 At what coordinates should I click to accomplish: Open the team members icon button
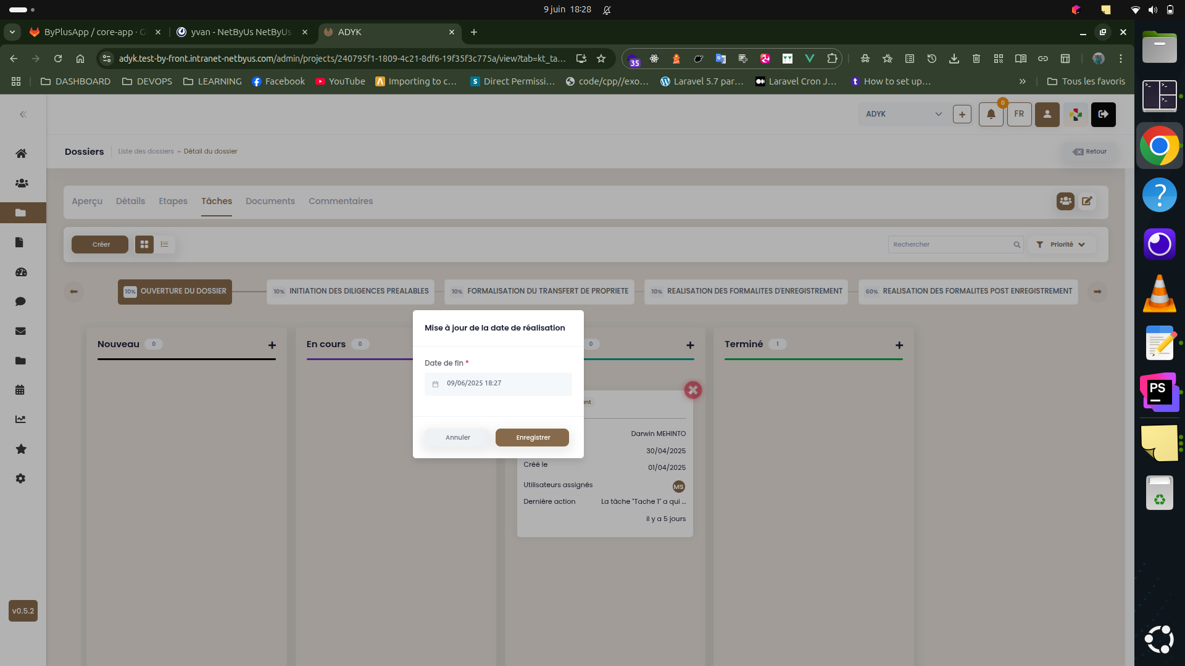pyautogui.click(x=1065, y=201)
